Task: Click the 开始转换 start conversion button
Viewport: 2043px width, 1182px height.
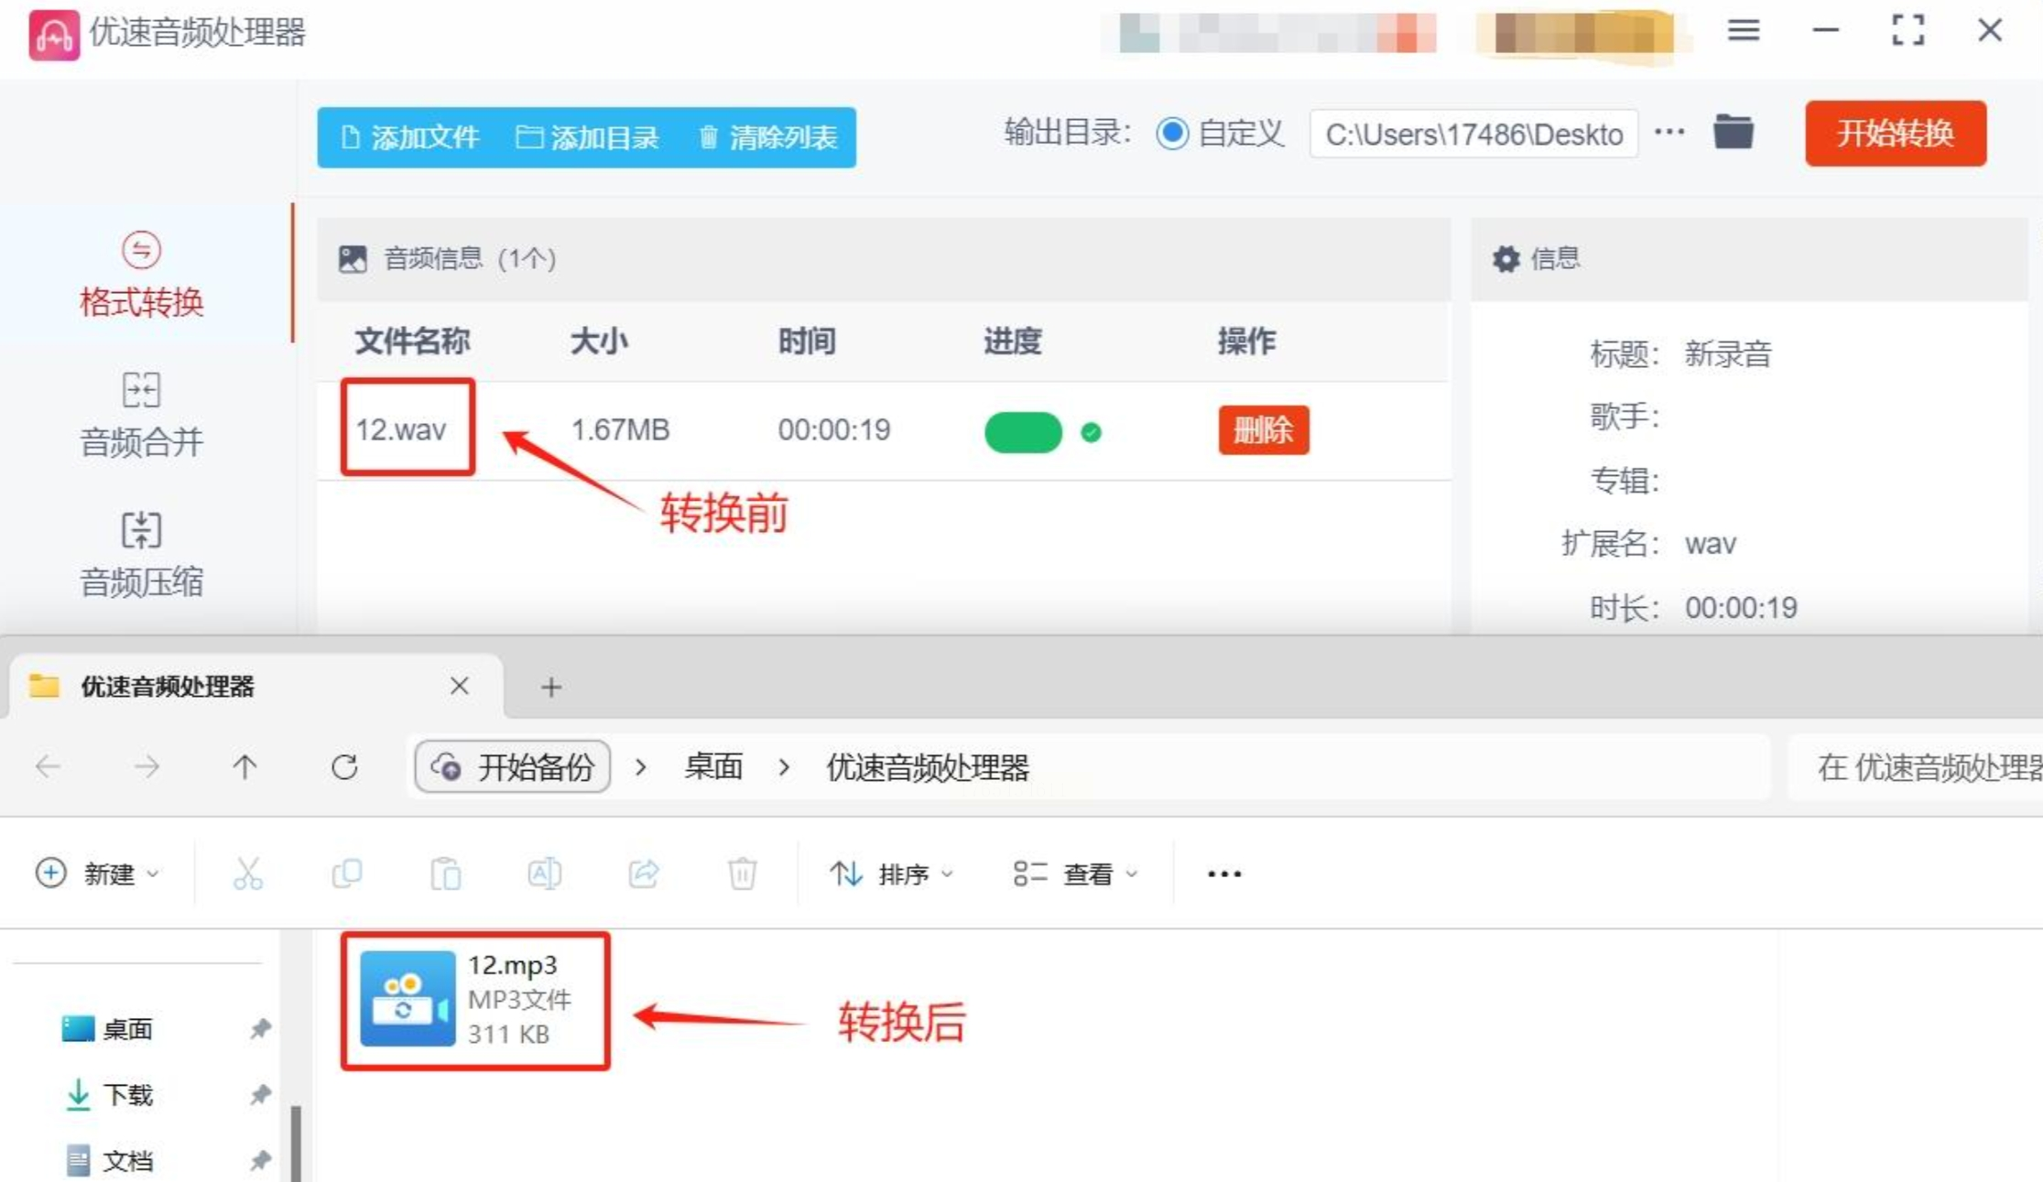Action: 1895,134
